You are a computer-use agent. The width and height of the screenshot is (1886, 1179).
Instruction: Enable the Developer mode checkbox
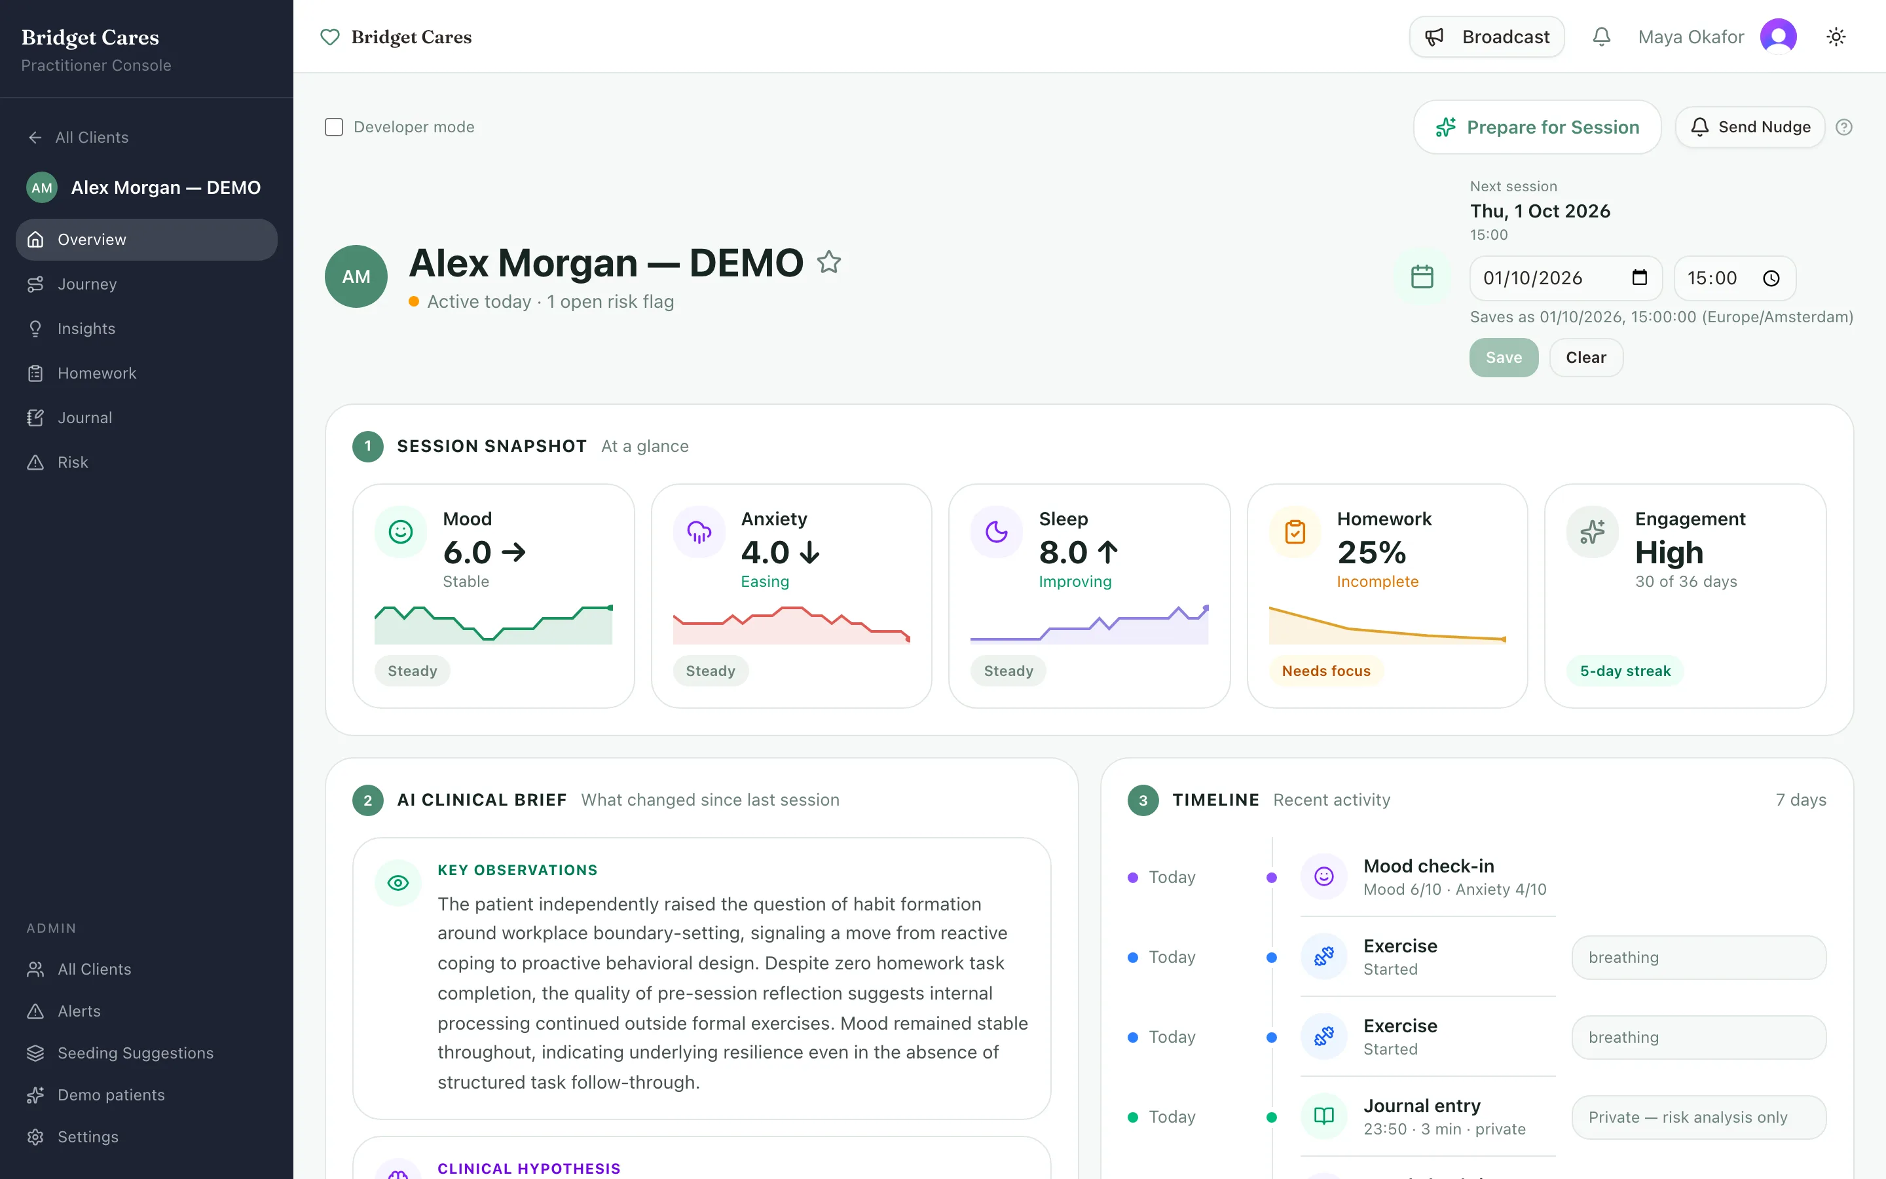tap(333, 127)
